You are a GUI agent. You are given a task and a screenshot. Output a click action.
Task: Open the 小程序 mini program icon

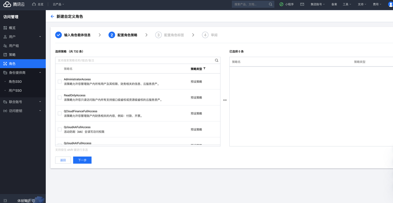[281, 4]
